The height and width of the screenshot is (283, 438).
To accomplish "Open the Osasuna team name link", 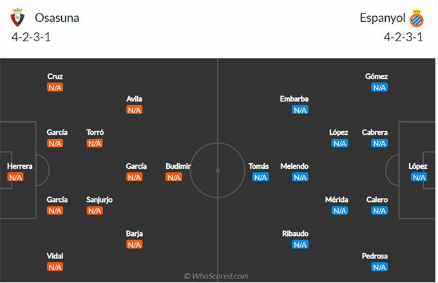I will (57, 18).
